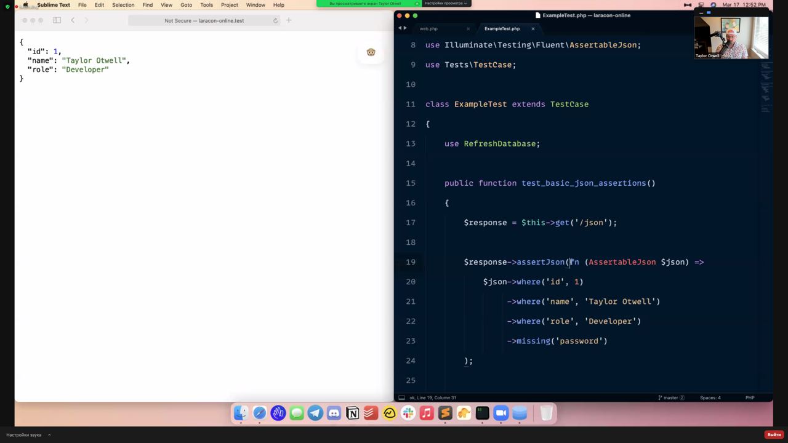Open Finder from the dock

(x=241, y=413)
